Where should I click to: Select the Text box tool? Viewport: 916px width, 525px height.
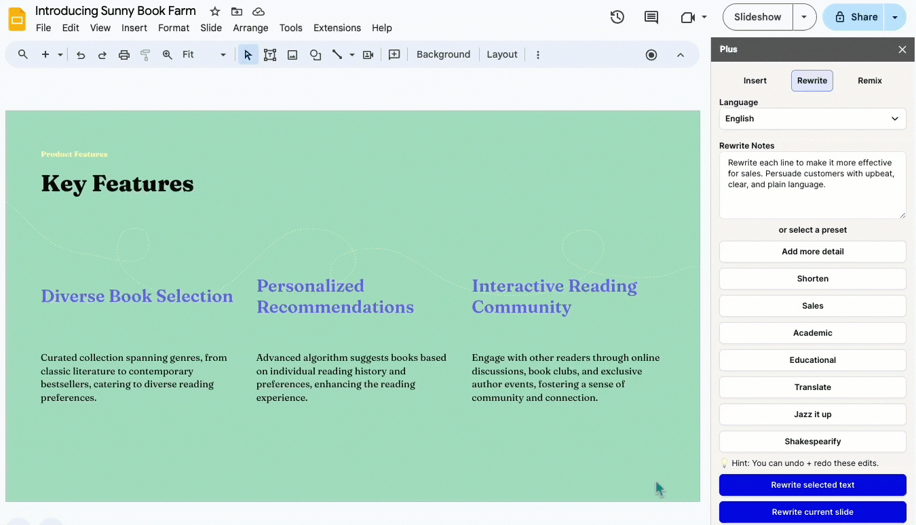coord(270,55)
